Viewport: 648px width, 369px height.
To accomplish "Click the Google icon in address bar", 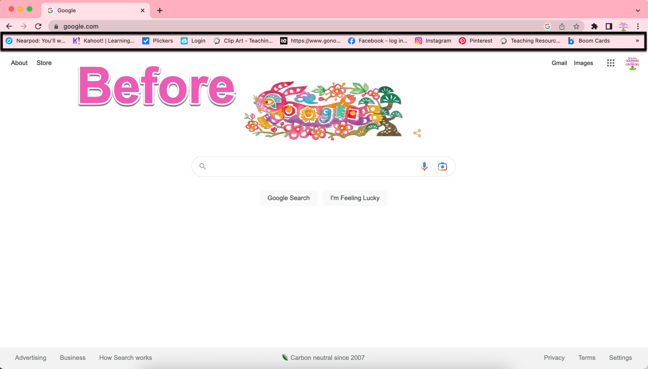I will pyautogui.click(x=547, y=26).
